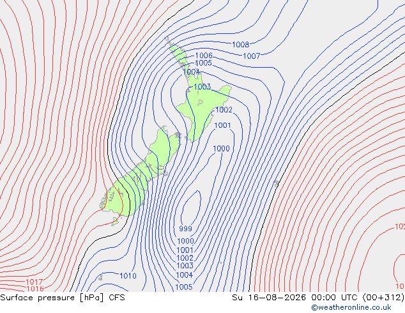Click the 1005 label at the bottom, below the low
The height and width of the screenshot is (313, 405).
click(183, 287)
